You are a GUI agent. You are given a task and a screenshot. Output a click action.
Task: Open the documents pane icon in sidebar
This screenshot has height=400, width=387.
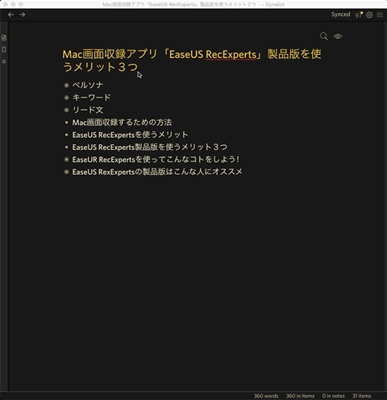(4, 38)
